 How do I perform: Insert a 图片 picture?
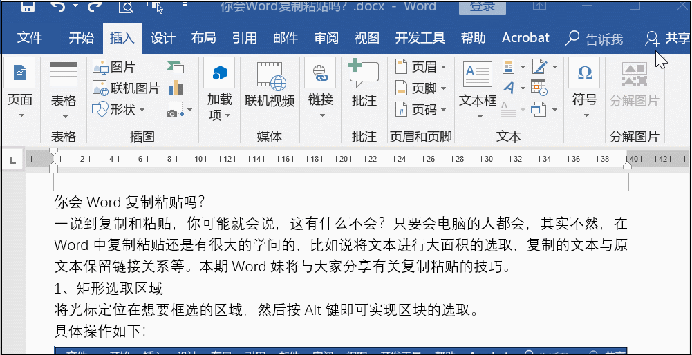point(114,67)
